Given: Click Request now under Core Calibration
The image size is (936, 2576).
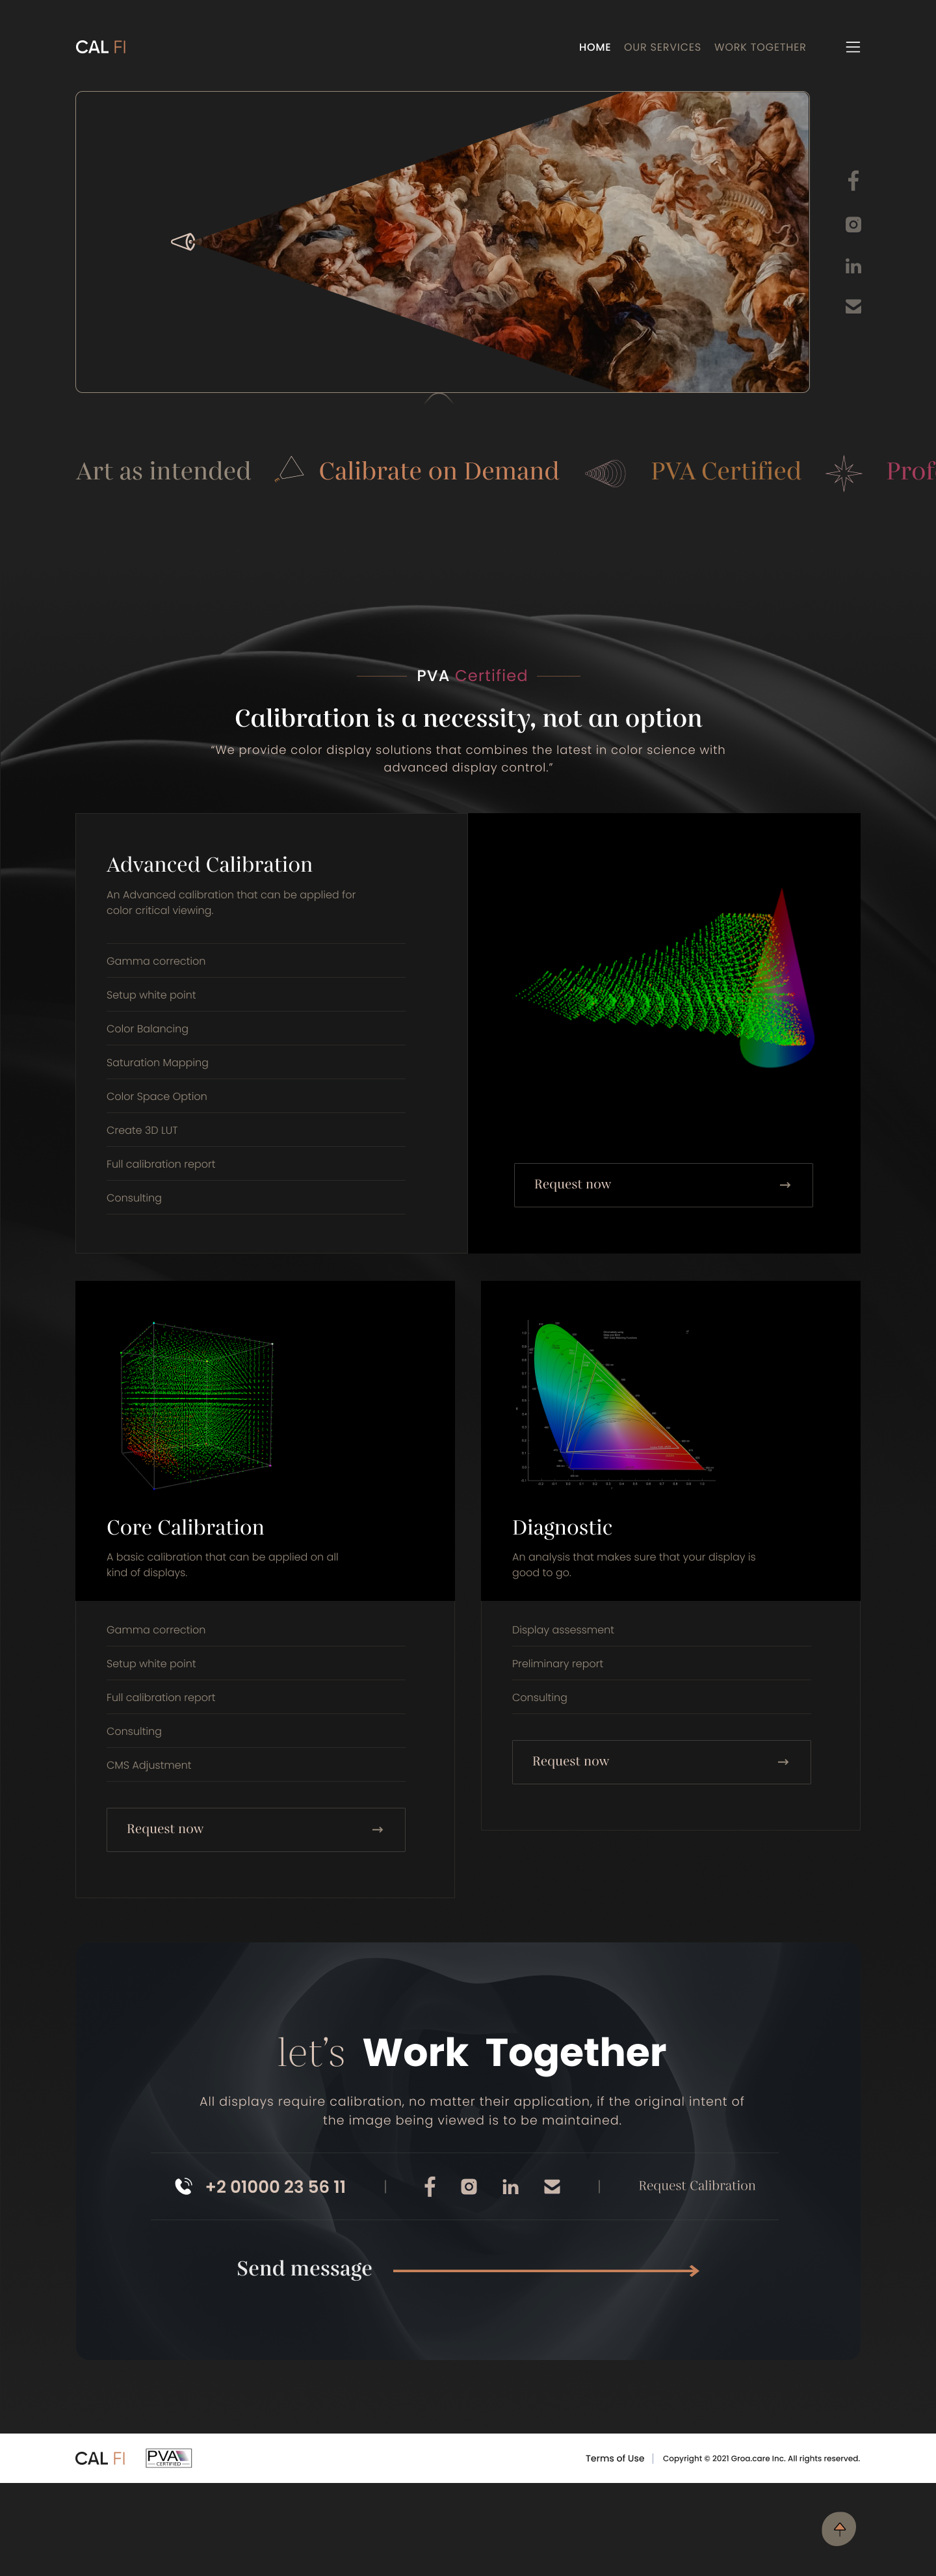Looking at the screenshot, I should (x=255, y=1829).
